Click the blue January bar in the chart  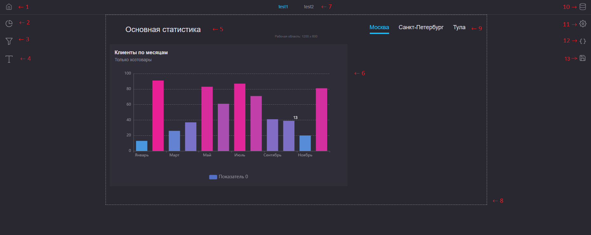(x=141, y=146)
